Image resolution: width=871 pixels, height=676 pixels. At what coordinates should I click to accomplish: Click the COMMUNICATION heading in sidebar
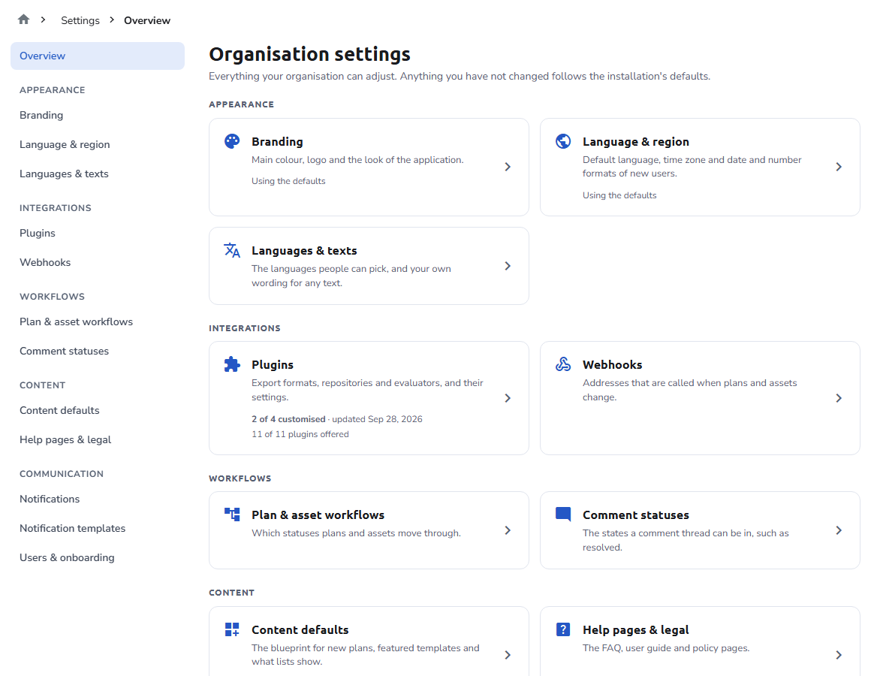click(61, 474)
